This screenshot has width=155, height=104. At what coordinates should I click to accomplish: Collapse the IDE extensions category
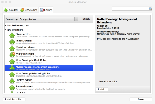6,30
